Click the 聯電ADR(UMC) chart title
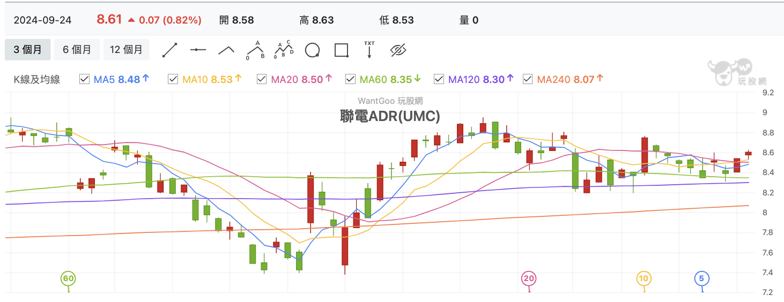The height and width of the screenshot is (302, 784). click(390, 116)
